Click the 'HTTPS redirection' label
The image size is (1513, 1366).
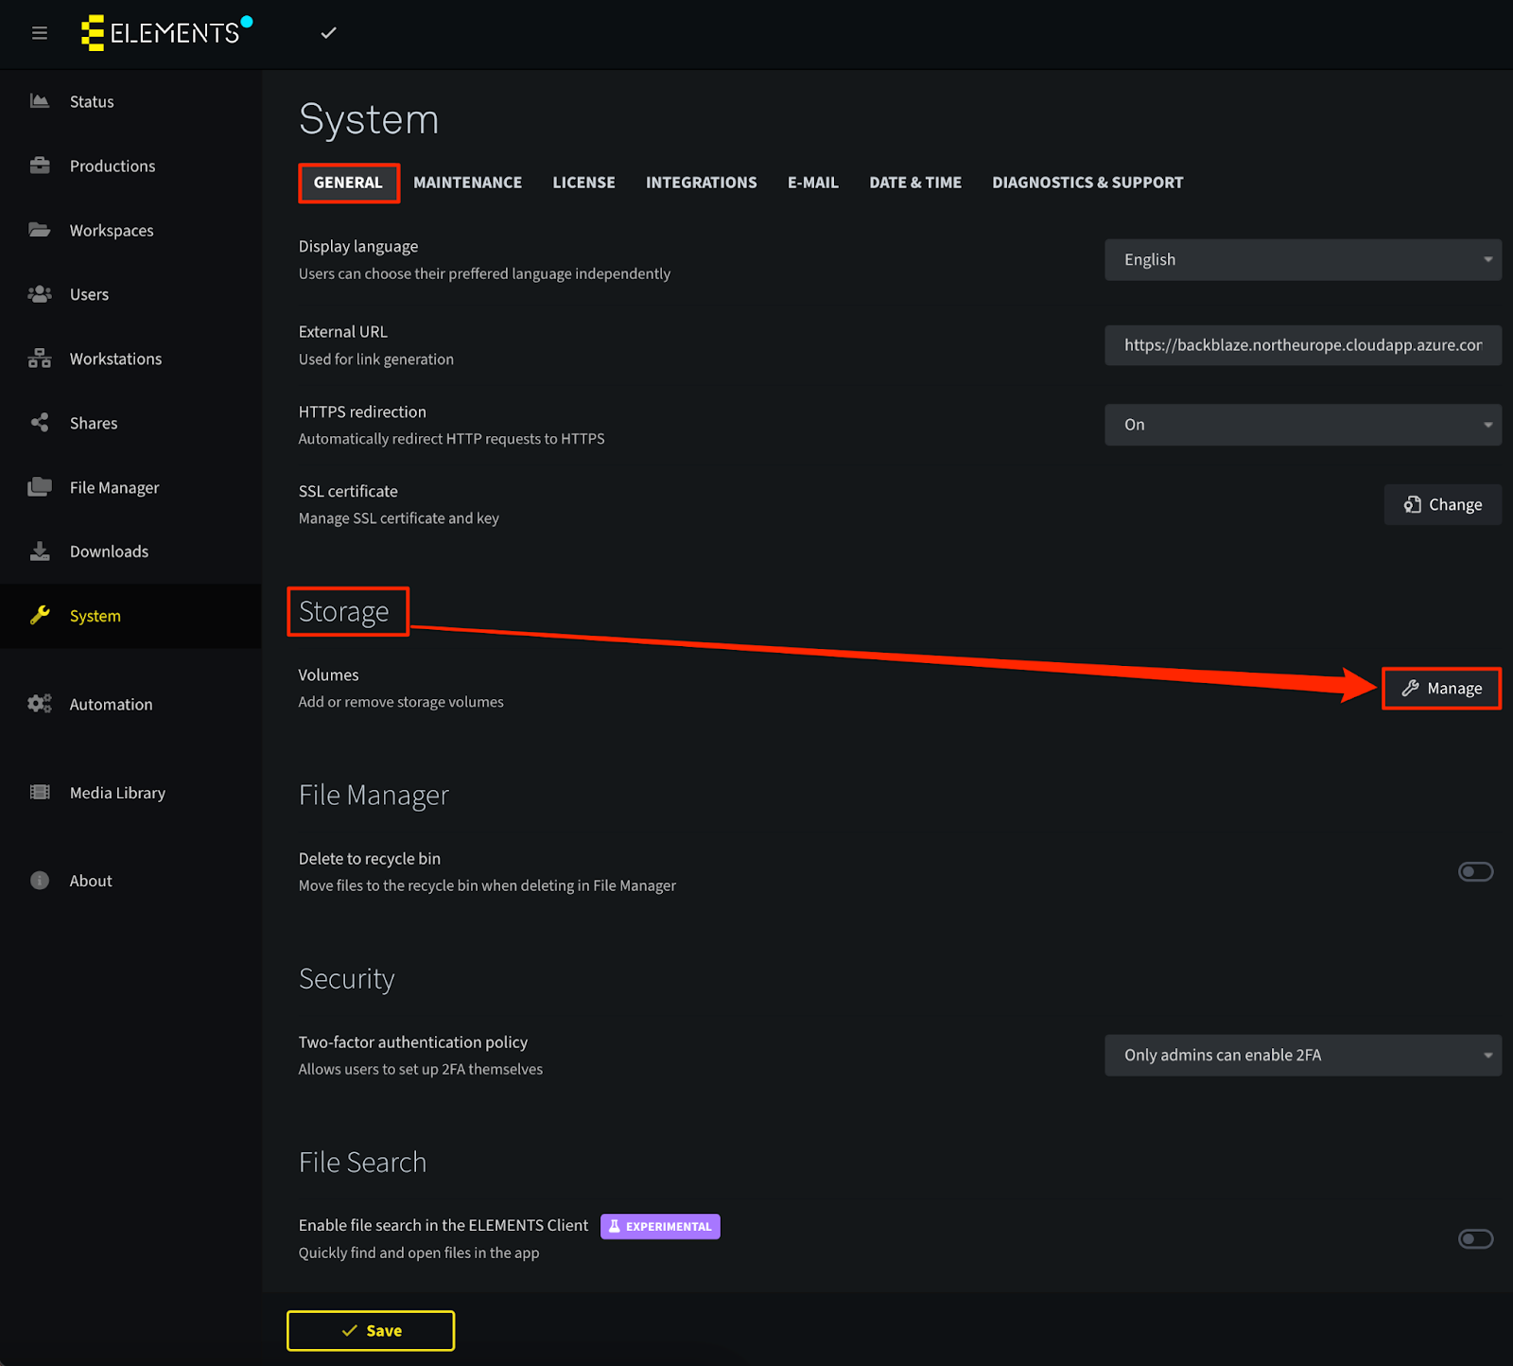pos(362,412)
